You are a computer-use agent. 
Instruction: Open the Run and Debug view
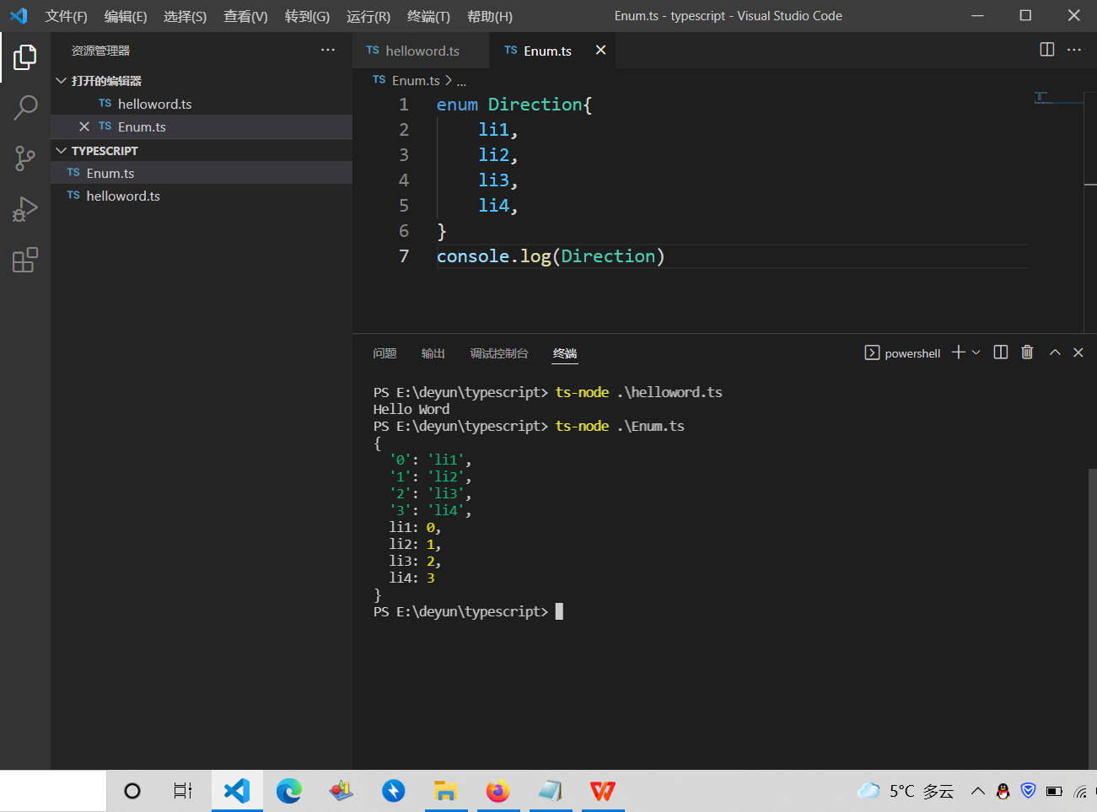pos(25,209)
